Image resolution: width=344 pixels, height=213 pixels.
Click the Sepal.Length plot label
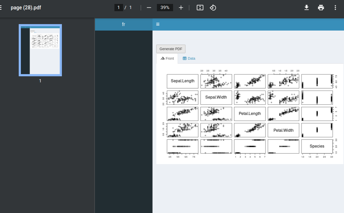click(182, 81)
